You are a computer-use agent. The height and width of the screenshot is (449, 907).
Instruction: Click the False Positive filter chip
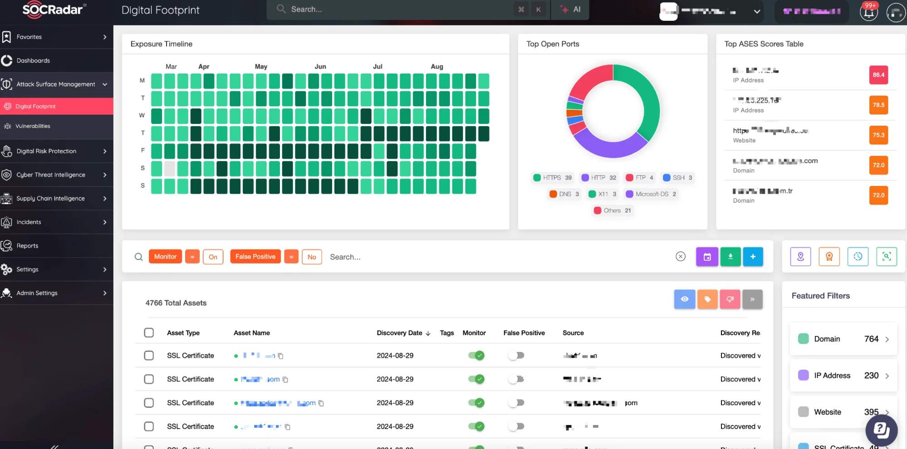[255, 257]
